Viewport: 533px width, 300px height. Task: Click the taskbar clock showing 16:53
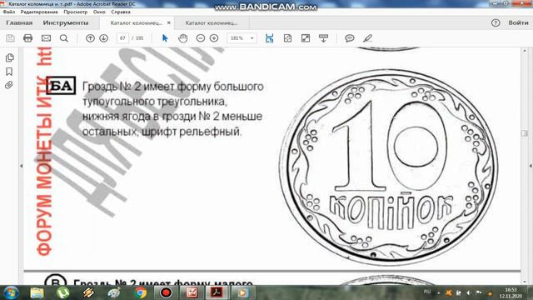(x=511, y=292)
